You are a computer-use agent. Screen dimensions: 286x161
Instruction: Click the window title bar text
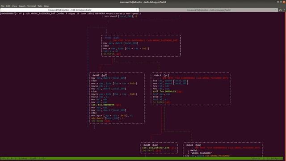pos(143,2)
